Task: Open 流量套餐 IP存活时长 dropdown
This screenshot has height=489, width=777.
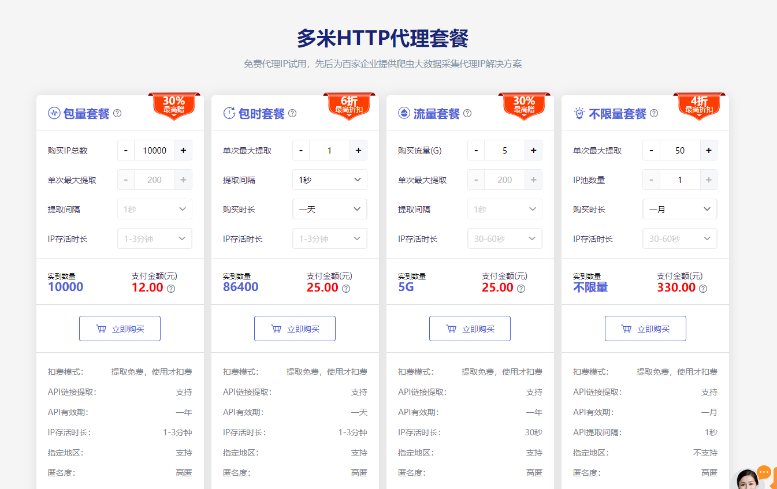Action: click(x=505, y=238)
